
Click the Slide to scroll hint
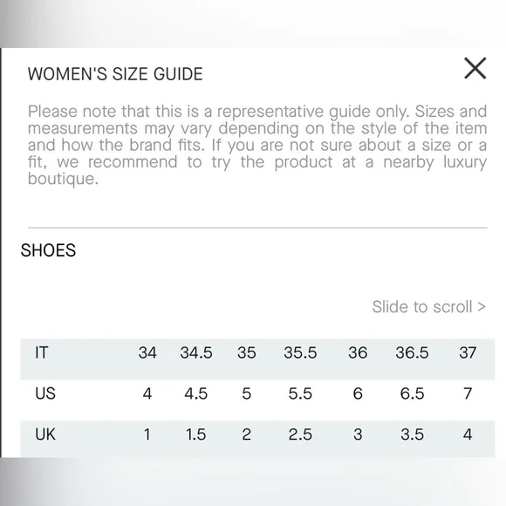click(428, 306)
